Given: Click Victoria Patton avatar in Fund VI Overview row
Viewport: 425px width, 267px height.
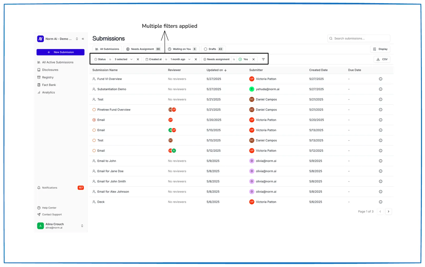Looking at the screenshot, I should coord(252,79).
